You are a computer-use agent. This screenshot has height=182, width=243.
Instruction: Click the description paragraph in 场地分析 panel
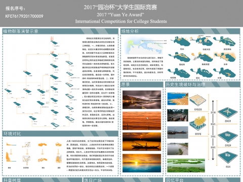pyautogui.click(x=143, y=67)
